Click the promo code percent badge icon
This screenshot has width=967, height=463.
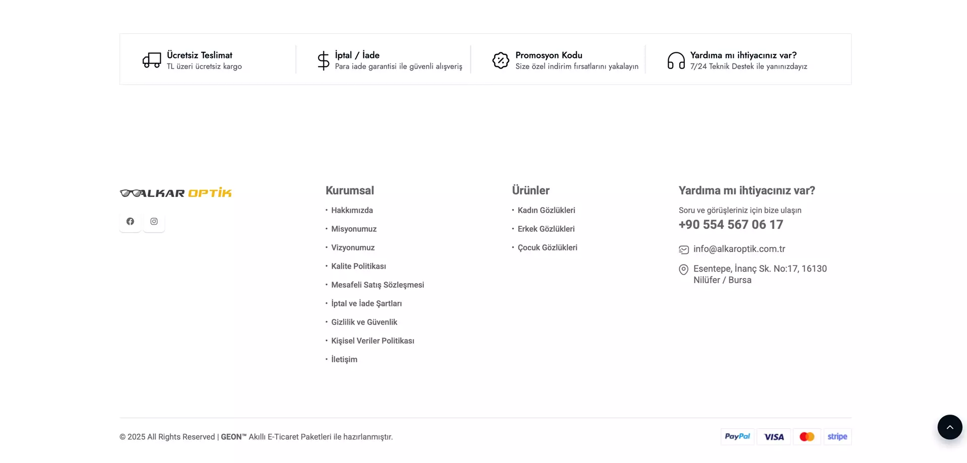point(500,60)
